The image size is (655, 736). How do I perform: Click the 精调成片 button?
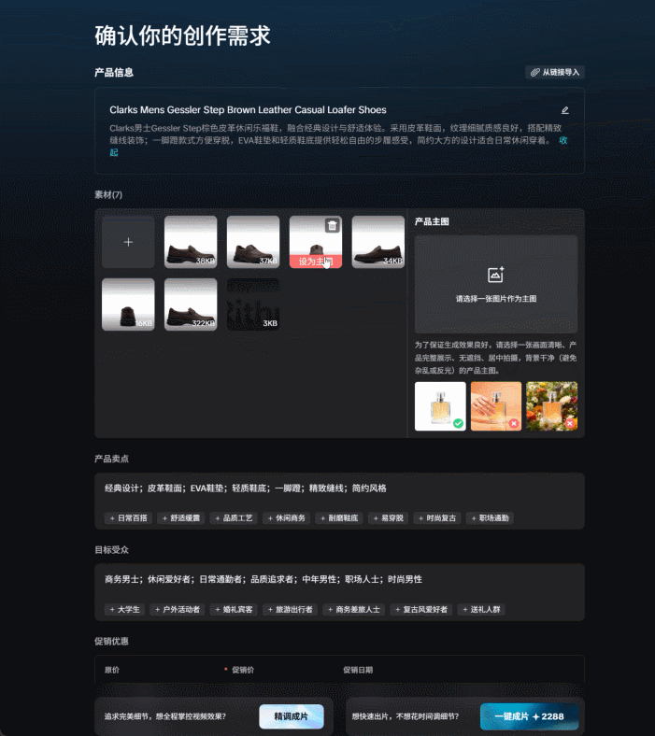[292, 716]
